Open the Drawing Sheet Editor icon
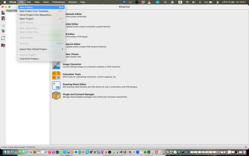The height and width of the screenshot is (156, 249). click(x=56, y=85)
